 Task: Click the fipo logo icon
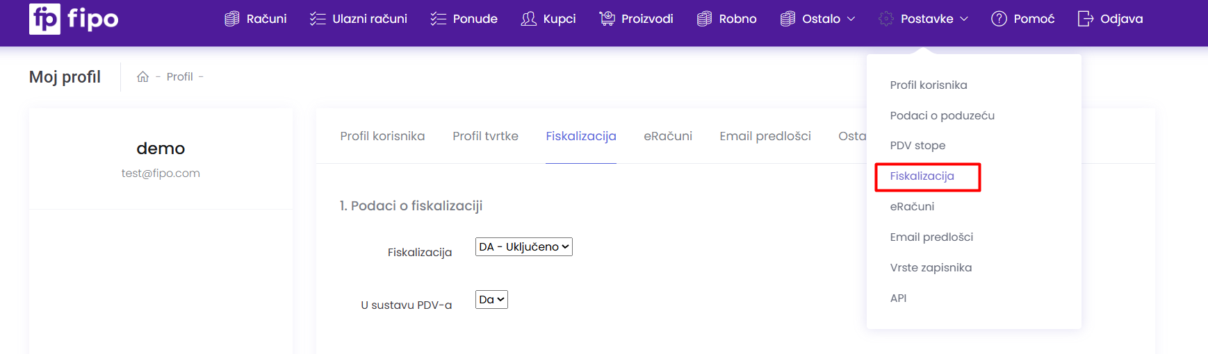coord(44,19)
